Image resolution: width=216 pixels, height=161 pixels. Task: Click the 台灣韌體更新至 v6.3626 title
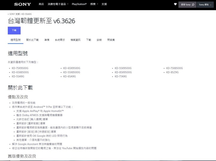pos(41,21)
